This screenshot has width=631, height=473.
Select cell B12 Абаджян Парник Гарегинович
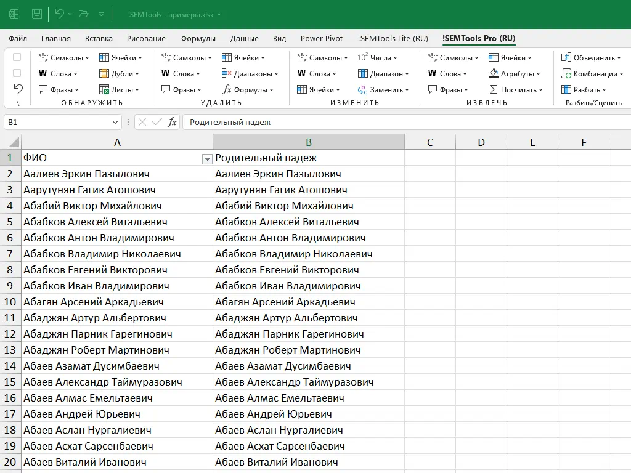point(309,334)
